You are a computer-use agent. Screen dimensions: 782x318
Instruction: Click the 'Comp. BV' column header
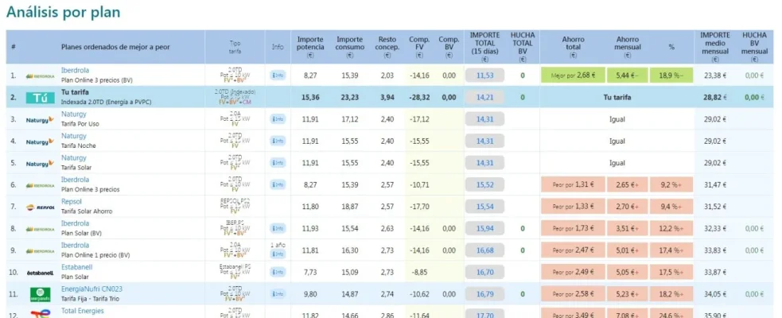(x=449, y=47)
